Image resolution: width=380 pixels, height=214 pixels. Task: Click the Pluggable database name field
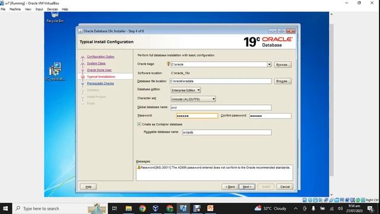[227, 133]
